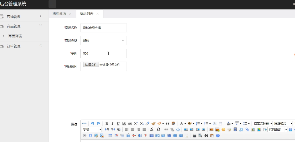Screen dimensions: 295x142
Task: Open the font color dropdown arrow
Action: 185,124
